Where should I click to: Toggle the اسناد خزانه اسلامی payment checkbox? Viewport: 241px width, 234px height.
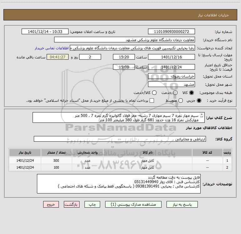pos(152,101)
